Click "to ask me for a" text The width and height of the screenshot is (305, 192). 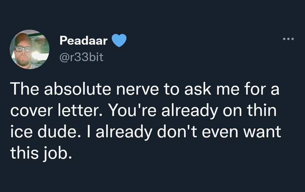221,89
